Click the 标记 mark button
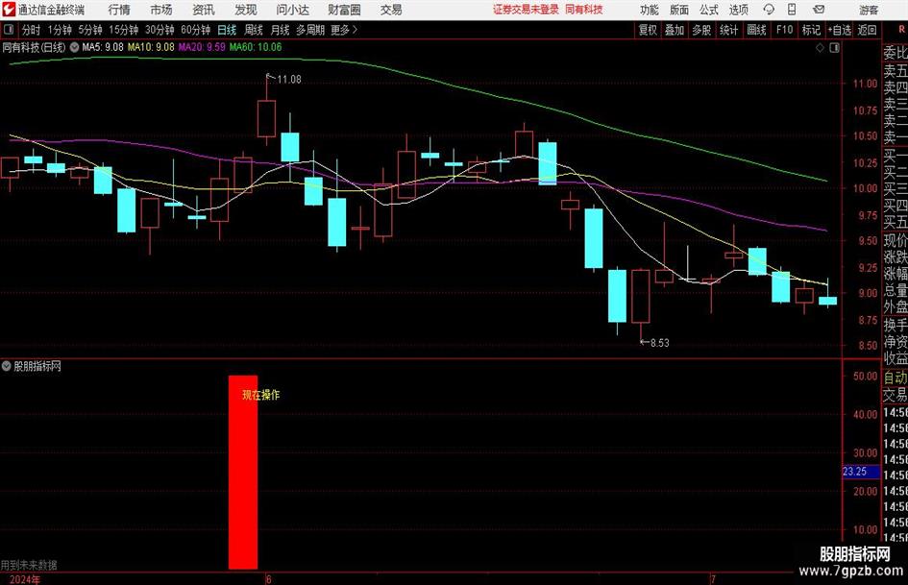This screenshot has width=908, height=585. point(811,30)
